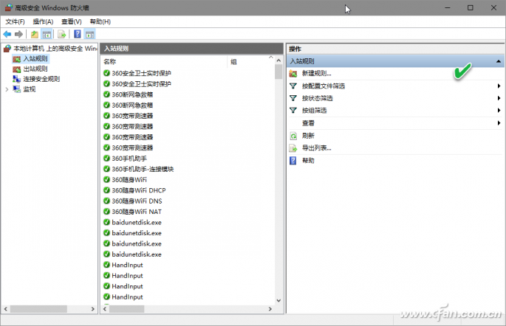Viewport: 506px width, 326px height.
Task: Click tree pane horizontal scrollbar right arrow
Action: (92, 309)
